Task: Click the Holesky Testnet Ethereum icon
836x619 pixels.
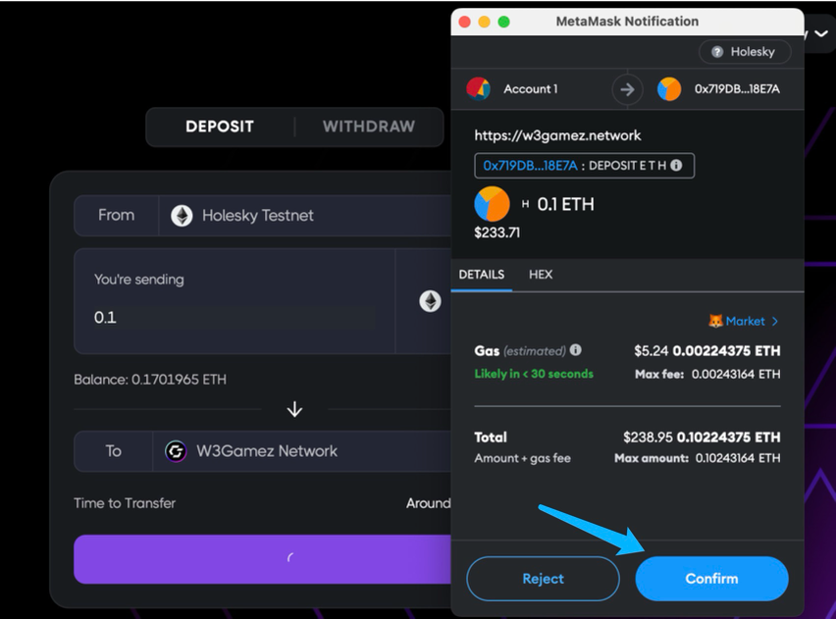Action: coord(182,216)
